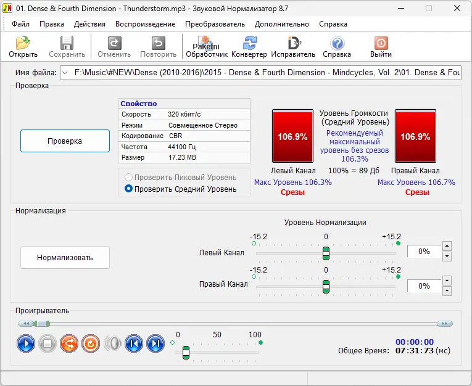Toggle the orange repeat playback icon
Image resolution: width=472 pixels, height=386 pixels.
coord(91,343)
